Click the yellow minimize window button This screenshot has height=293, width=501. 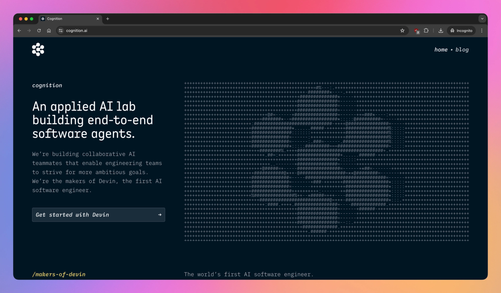coord(26,19)
